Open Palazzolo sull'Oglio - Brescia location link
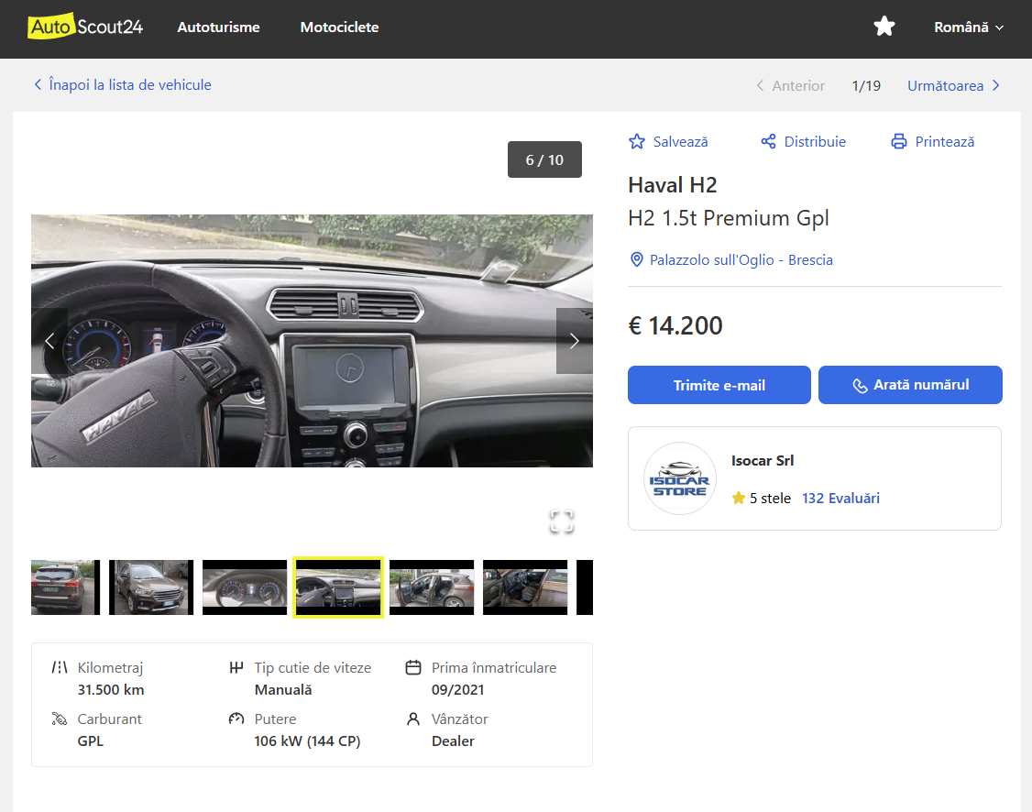The height and width of the screenshot is (812, 1032). coord(741,260)
